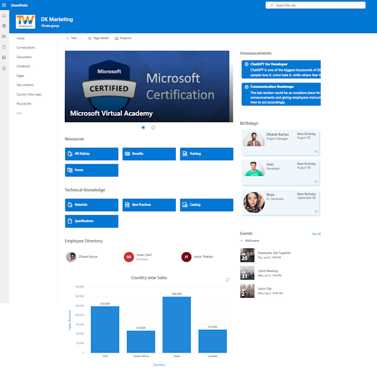Click the Search this site field
377x373 pixels.
[x=315, y=6]
